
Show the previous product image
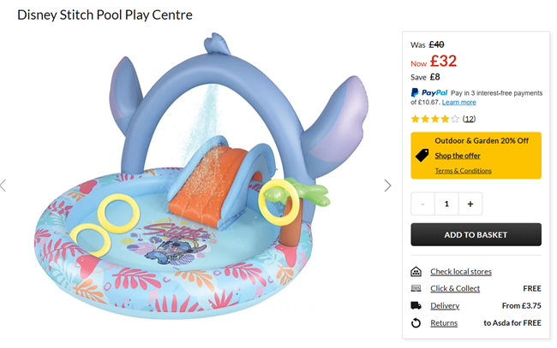point(3,186)
